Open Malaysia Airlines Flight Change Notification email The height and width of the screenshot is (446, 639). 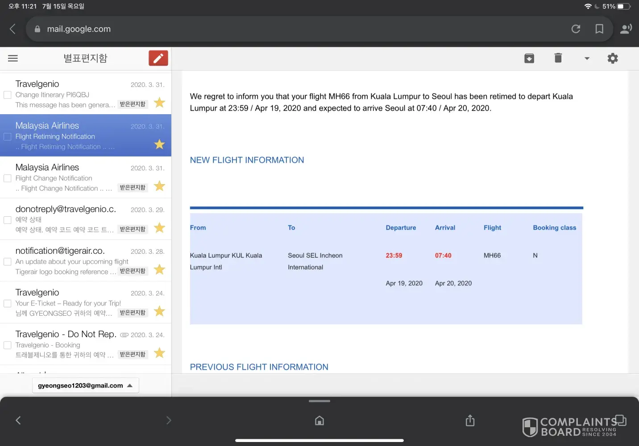[67, 177]
